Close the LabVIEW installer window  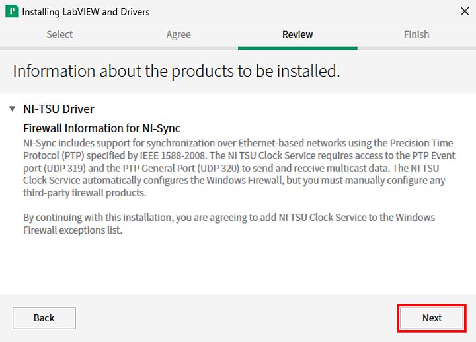pyautogui.click(x=464, y=12)
